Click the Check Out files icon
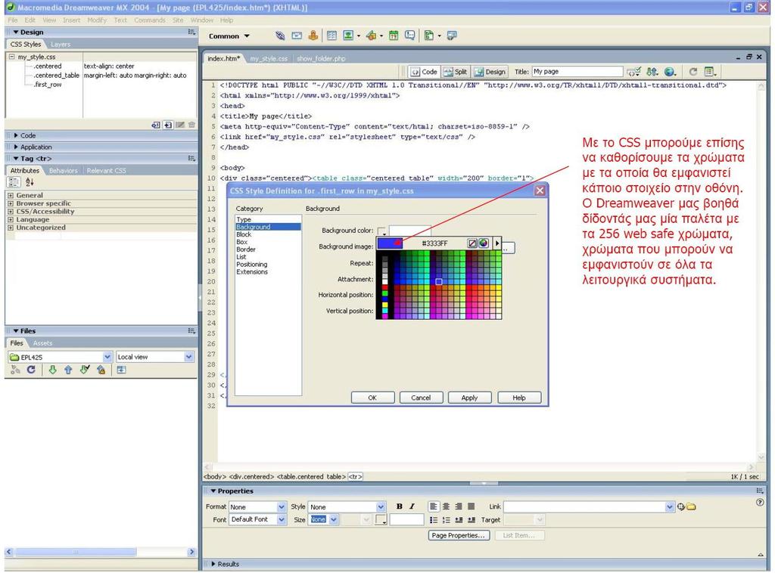Image resolution: width=775 pixels, height=573 pixels. coord(85,370)
